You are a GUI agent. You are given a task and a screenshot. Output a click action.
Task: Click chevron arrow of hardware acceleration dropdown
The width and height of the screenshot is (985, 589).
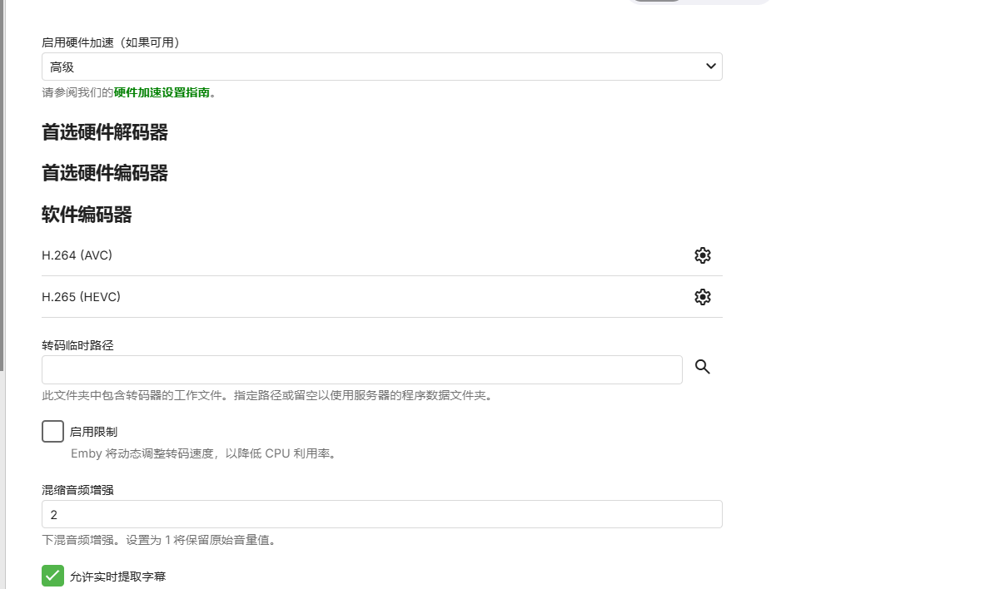click(710, 67)
